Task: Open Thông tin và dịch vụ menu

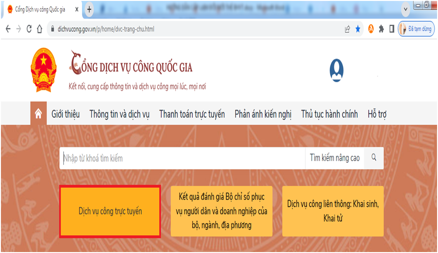Action: point(119,114)
